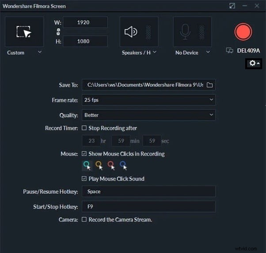Image resolution: width=266 pixels, height=253 pixels.
Task: Open the Quality Better dropdown
Action: coord(148,115)
